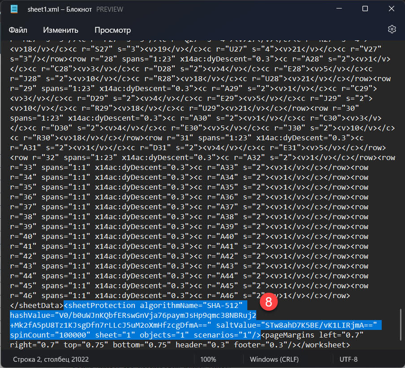Screen dimensions: 405x368
Task: Click the Notepad app icon in title bar
Action: click(x=14, y=9)
